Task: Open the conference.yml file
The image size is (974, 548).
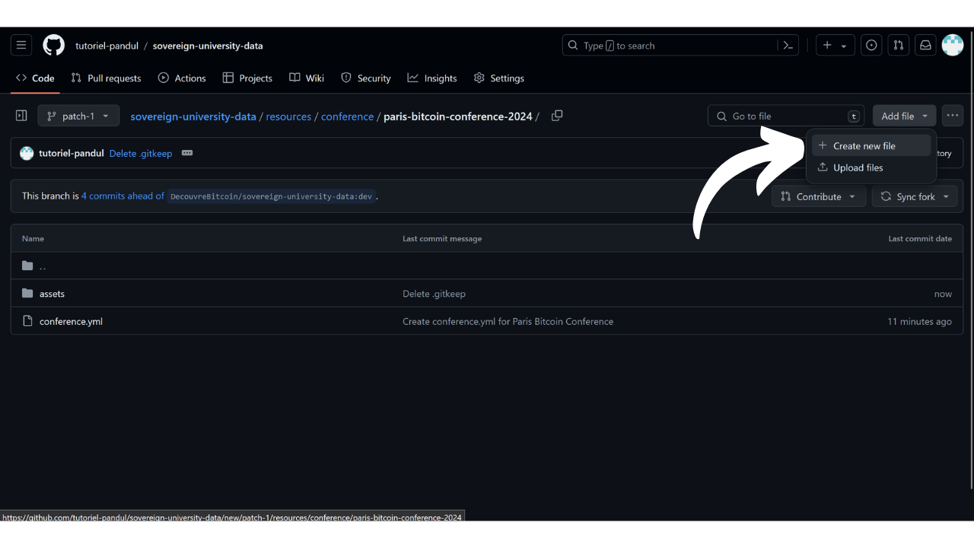Action: click(71, 321)
